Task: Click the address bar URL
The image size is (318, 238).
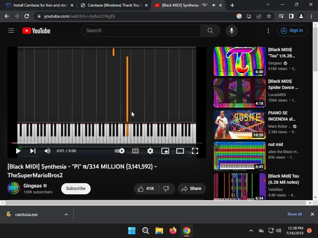Action: pos(79,16)
